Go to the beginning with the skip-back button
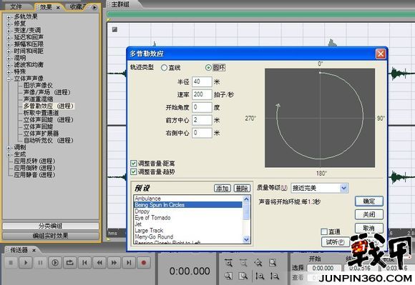The width and height of the screenshot is (415, 285). (84, 263)
